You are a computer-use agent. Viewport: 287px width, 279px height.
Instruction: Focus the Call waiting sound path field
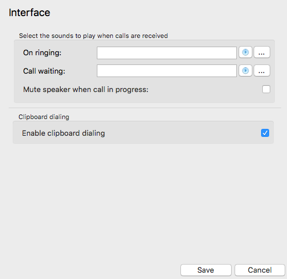pos(167,71)
